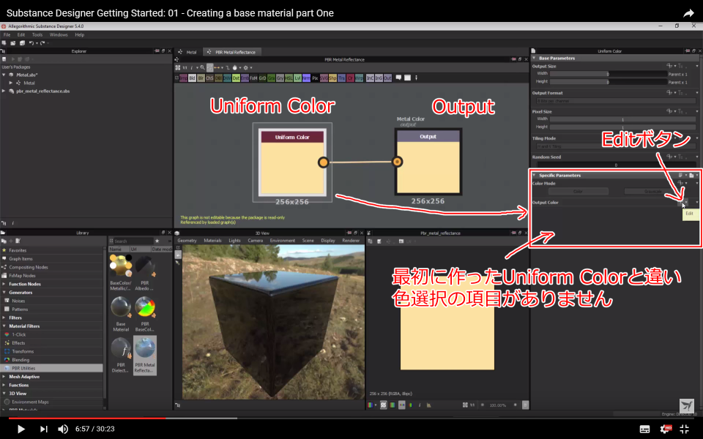Viewport: 703px width, 439px height.
Task: Add an Output node via the Out icon
Action: 388,78
